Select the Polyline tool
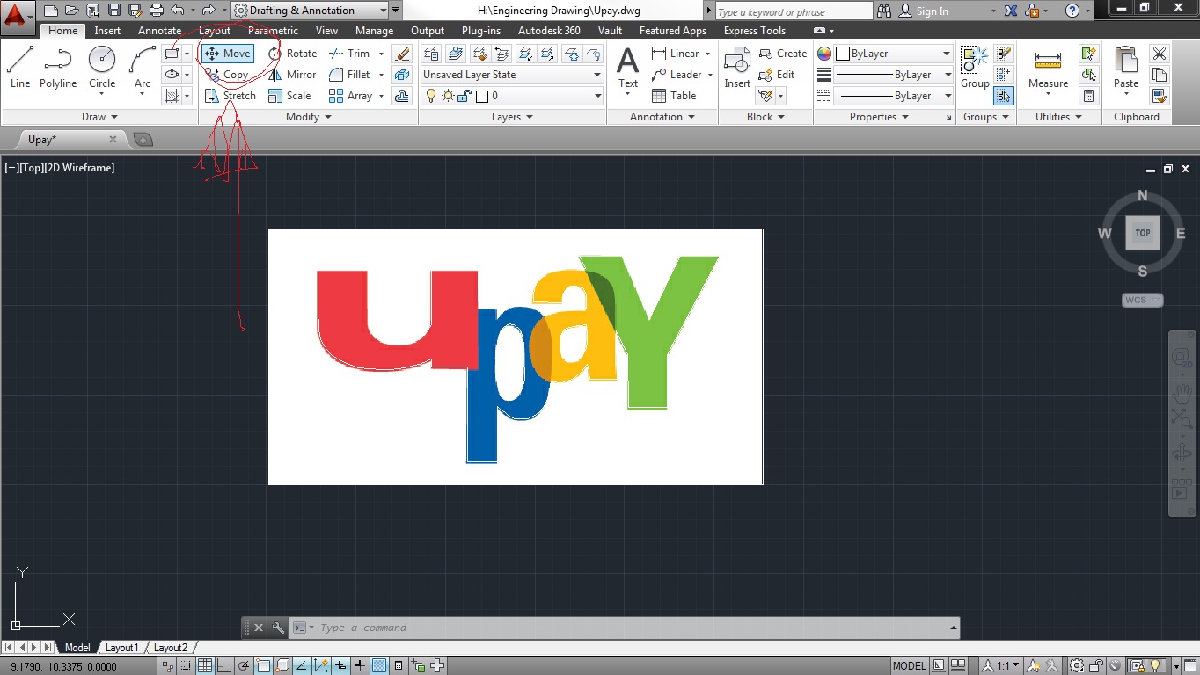 [58, 68]
